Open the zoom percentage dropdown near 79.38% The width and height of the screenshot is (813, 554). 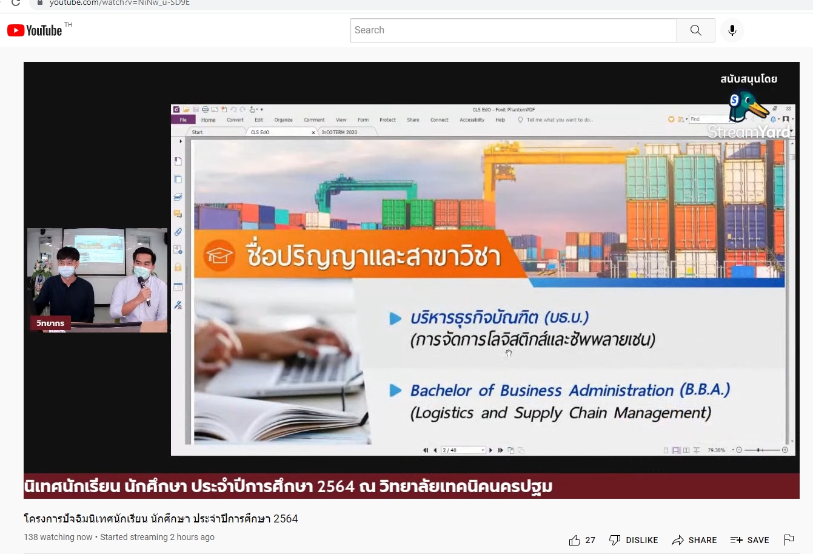(x=732, y=450)
